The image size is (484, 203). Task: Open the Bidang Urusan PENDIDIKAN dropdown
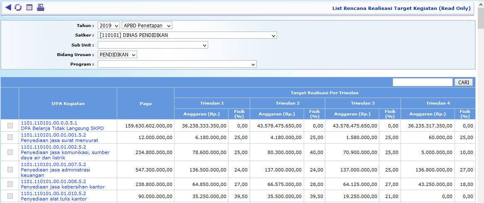(x=117, y=54)
